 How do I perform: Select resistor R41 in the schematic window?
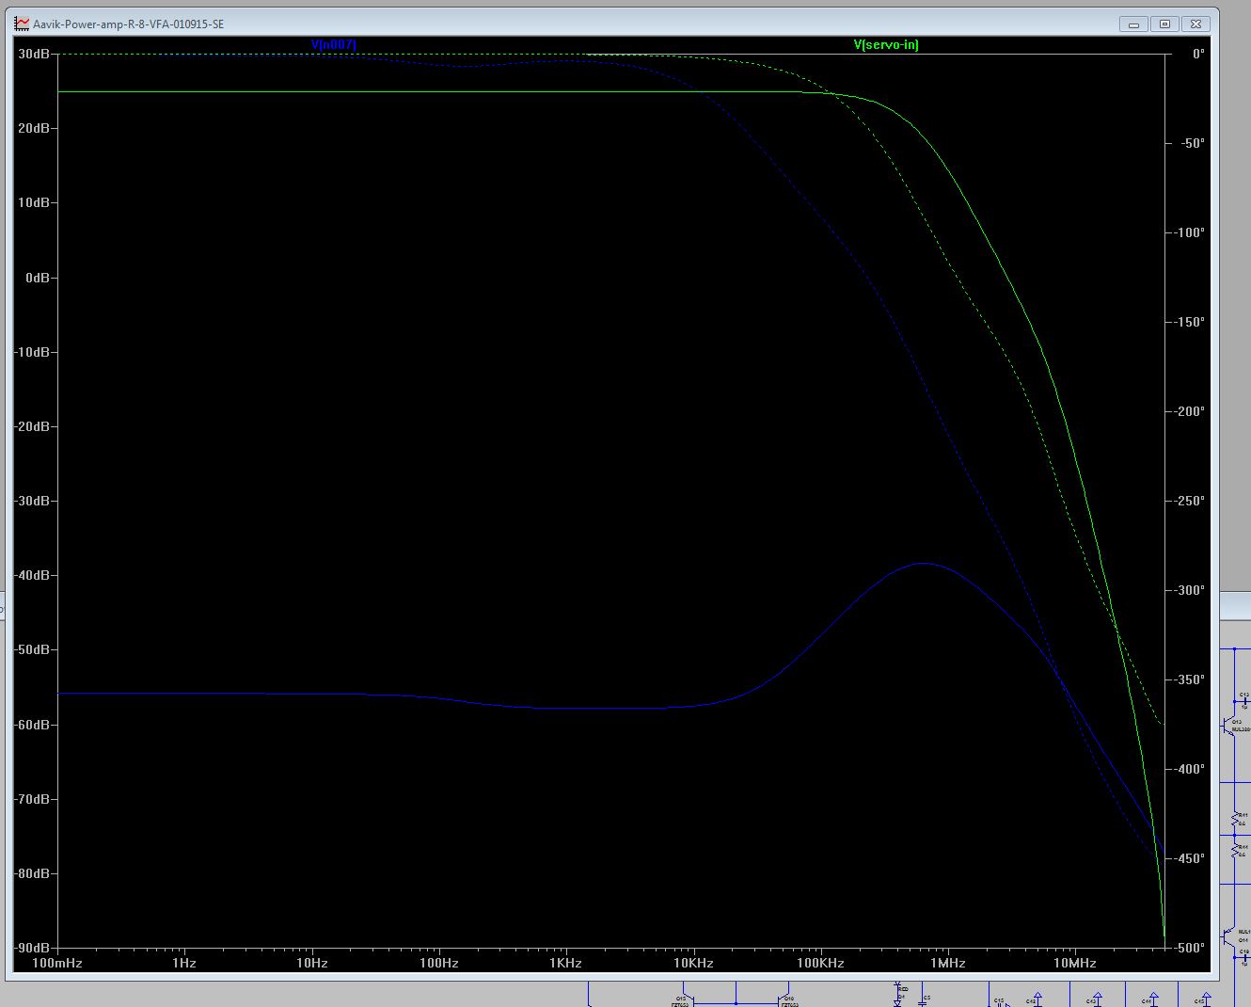tap(1235, 821)
